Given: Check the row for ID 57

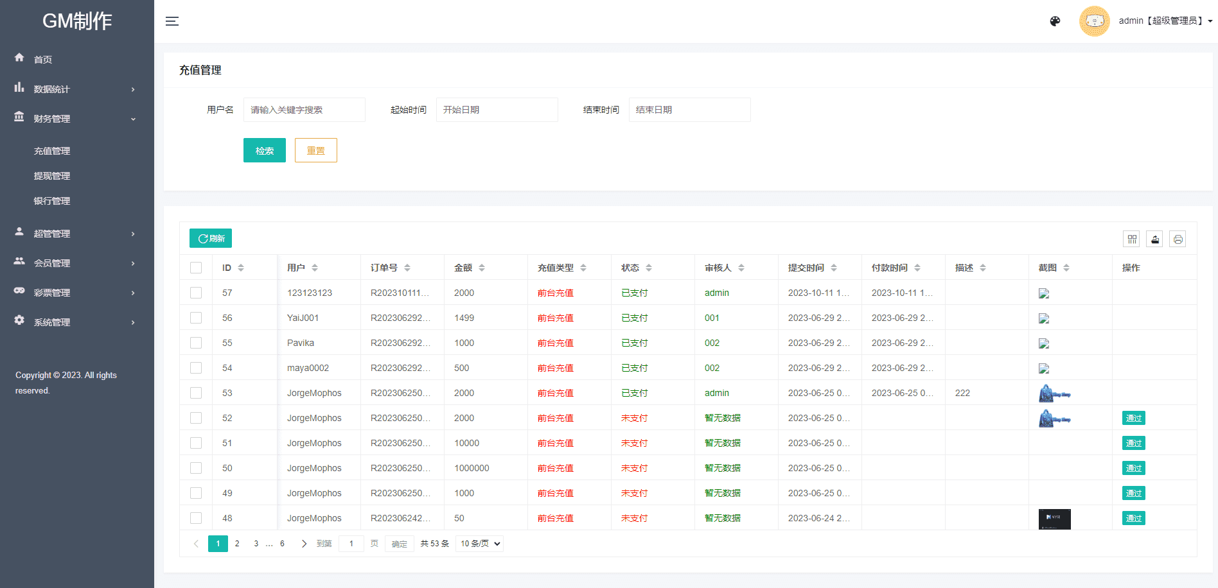Looking at the screenshot, I should [x=196, y=293].
